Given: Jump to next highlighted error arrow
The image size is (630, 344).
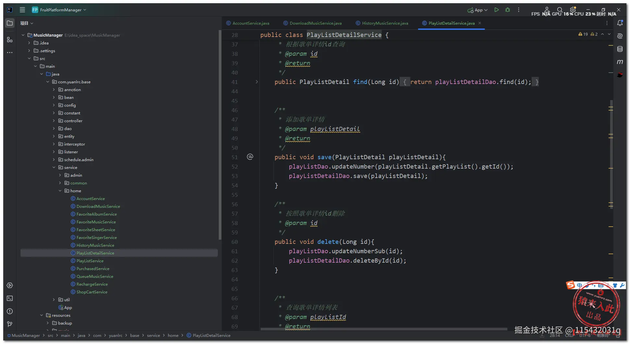Looking at the screenshot, I should point(609,34).
